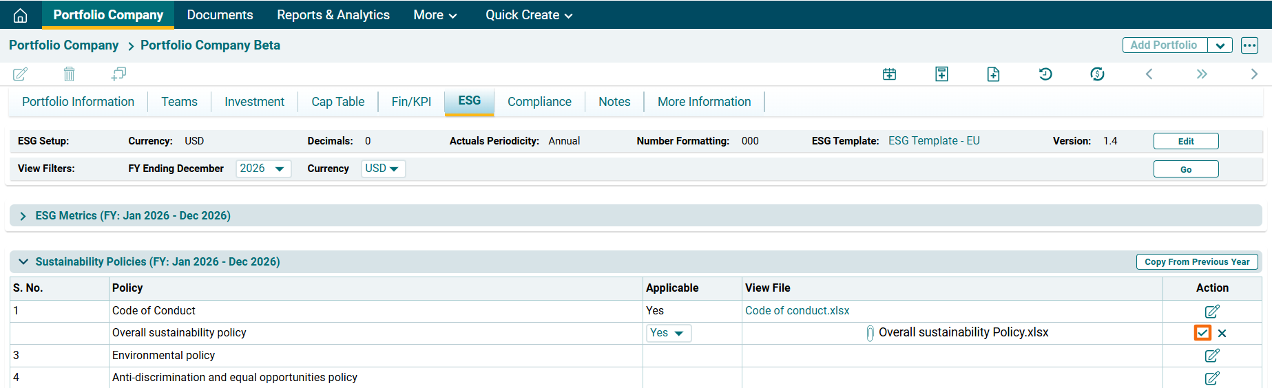Open the FY Ending year 2026 dropdown

click(263, 169)
